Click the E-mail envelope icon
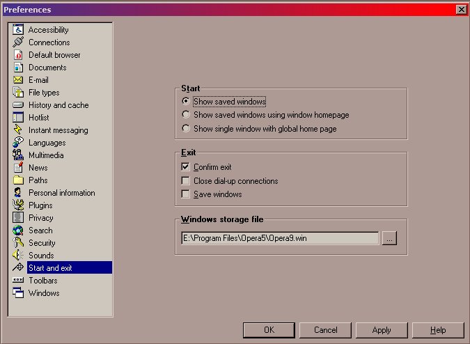Screen dimensions: 470x344 (18, 80)
